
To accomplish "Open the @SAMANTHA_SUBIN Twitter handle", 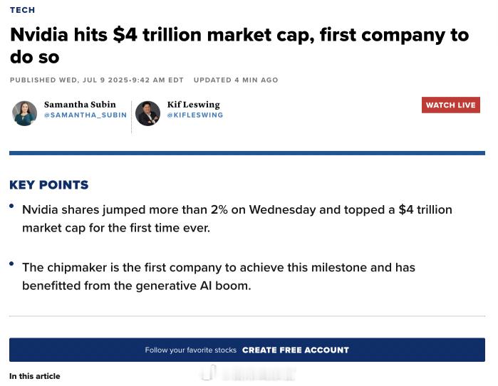I will (85, 115).
